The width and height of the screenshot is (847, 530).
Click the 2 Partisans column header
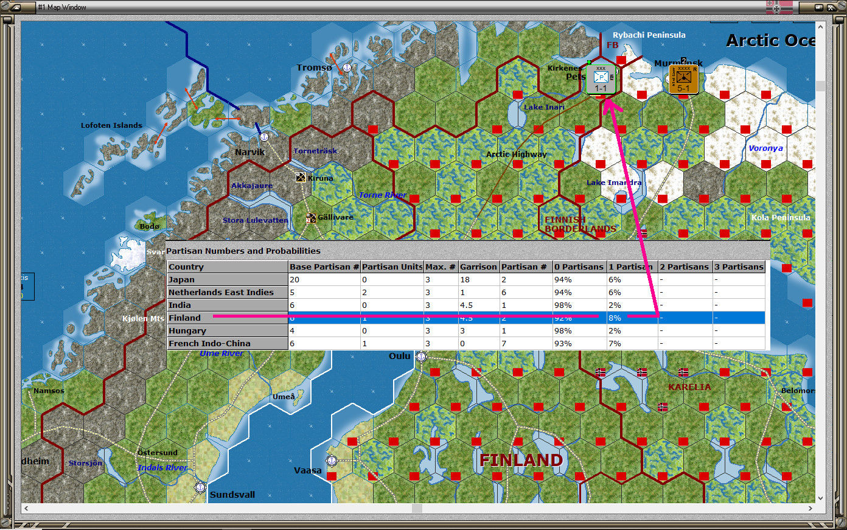(x=685, y=267)
